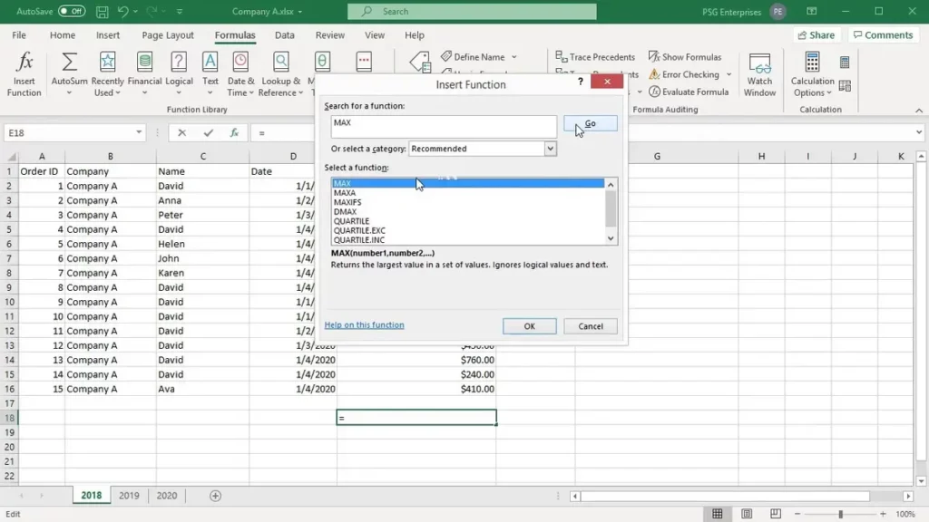Image resolution: width=929 pixels, height=522 pixels.
Task: Open the Define Name dropdown arrow
Action: click(x=514, y=57)
